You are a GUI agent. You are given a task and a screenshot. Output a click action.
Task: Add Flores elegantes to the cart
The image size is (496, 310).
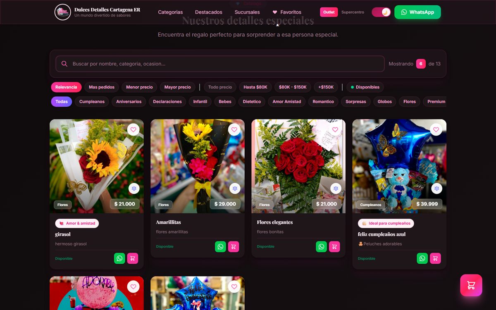pyautogui.click(x=334, y=247)
